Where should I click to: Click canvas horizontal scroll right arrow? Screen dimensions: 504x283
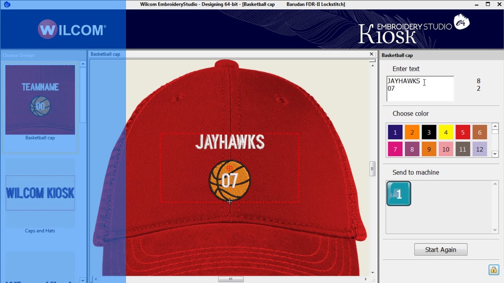tap(366, 279)
